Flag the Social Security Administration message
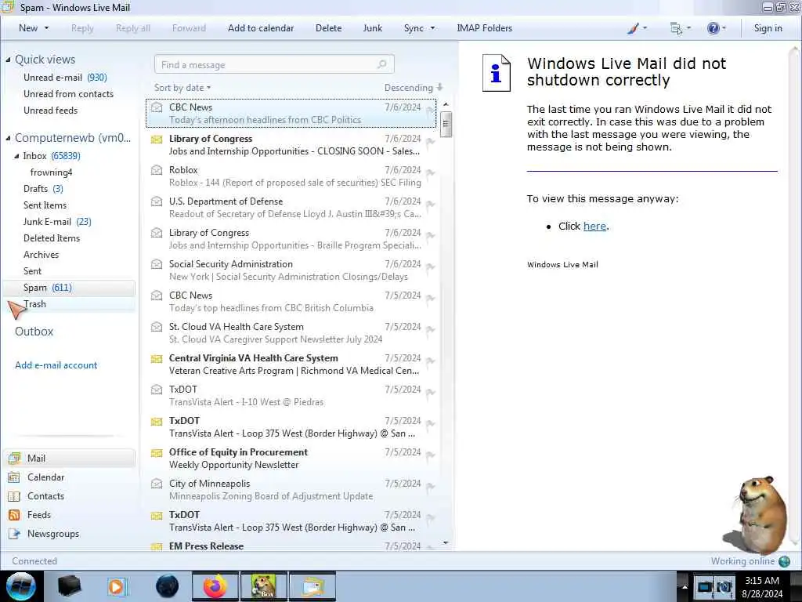This screenshot has width=802, height=602. 431,267
